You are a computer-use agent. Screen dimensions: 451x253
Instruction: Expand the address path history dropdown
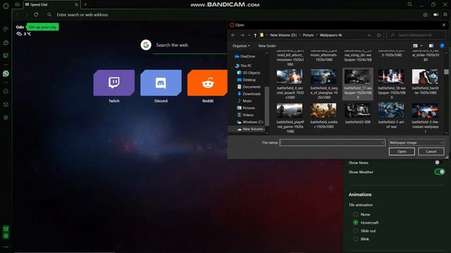(x=369, y=35)
